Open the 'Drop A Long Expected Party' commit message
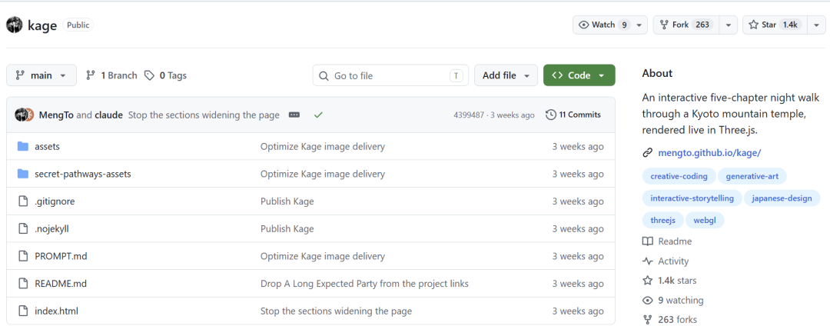The width and height of the screenshot is (830, 326). point(364,284)
